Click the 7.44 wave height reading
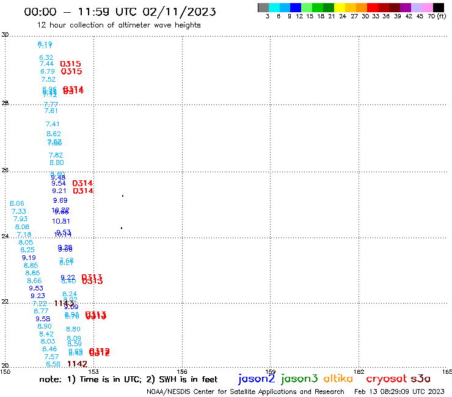This screenshot has width=452, height=397. [x=46, y=64]
